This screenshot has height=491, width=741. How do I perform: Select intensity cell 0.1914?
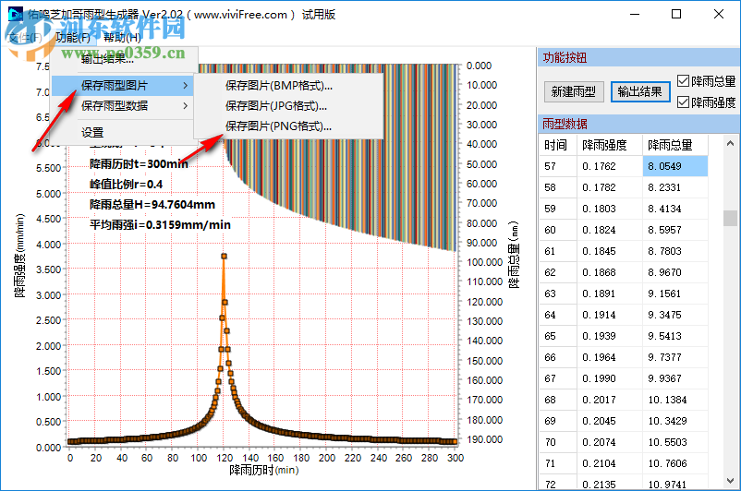(609, 315)
